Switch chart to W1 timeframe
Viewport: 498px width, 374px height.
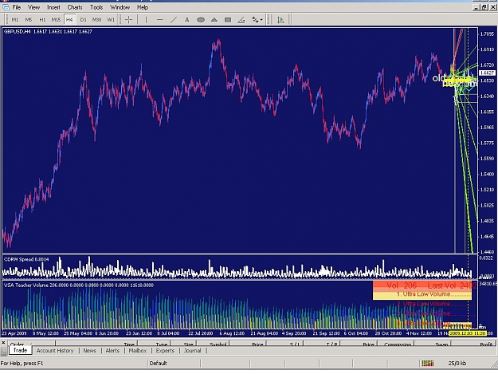tap(111, 20)
